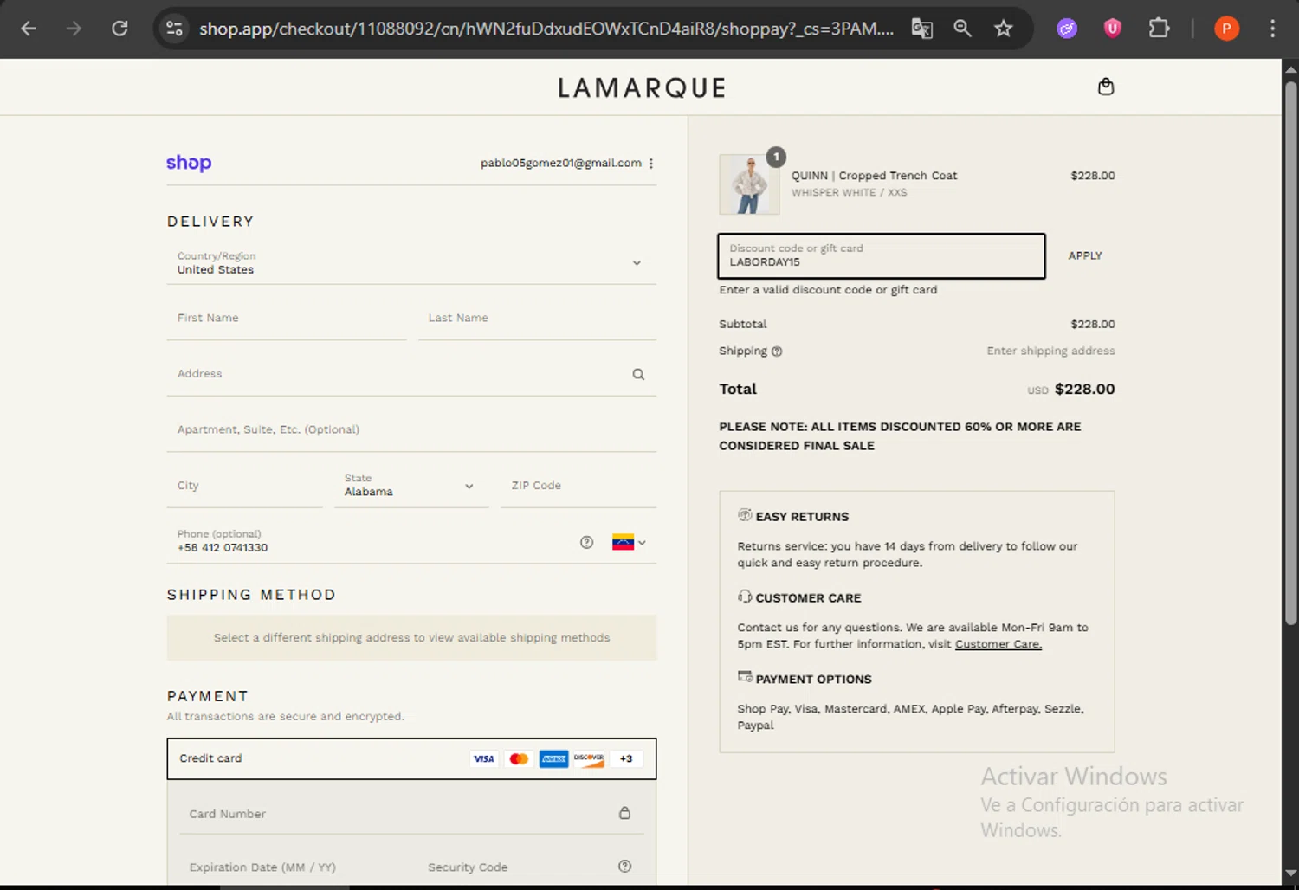Click the address search magnifier icon

point(638,375)
